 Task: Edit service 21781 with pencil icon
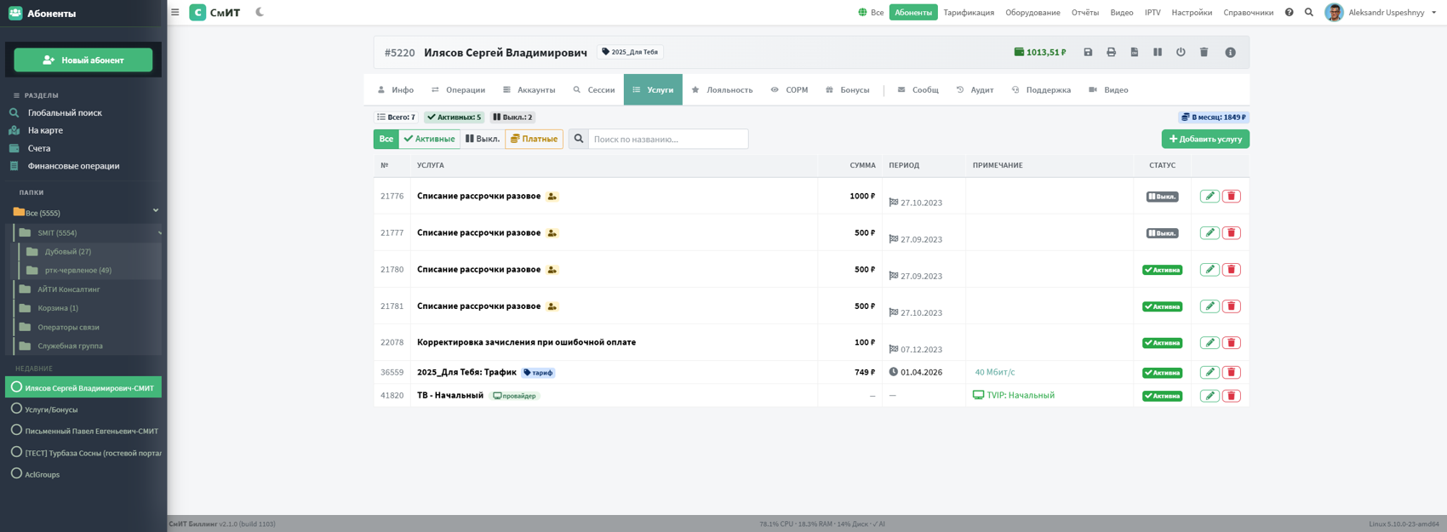coord(1210,306)
